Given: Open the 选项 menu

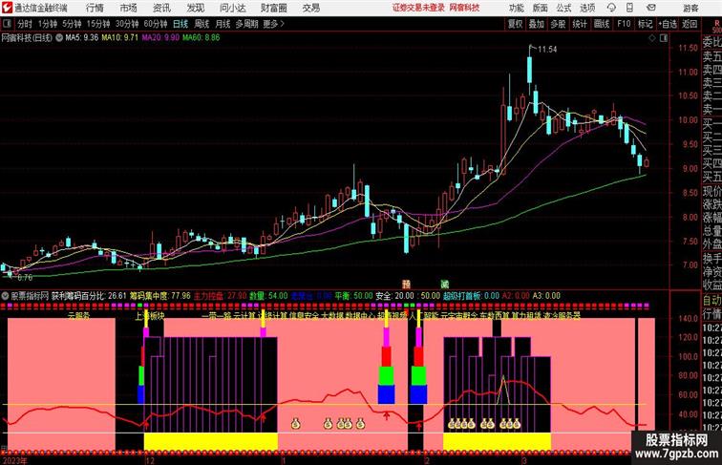Looking at the screenshot, I should pyautogui.click(x=587, y=8).
